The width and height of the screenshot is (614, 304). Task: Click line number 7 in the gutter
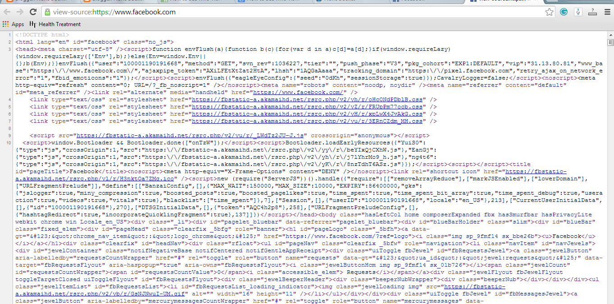click(10, 121)
